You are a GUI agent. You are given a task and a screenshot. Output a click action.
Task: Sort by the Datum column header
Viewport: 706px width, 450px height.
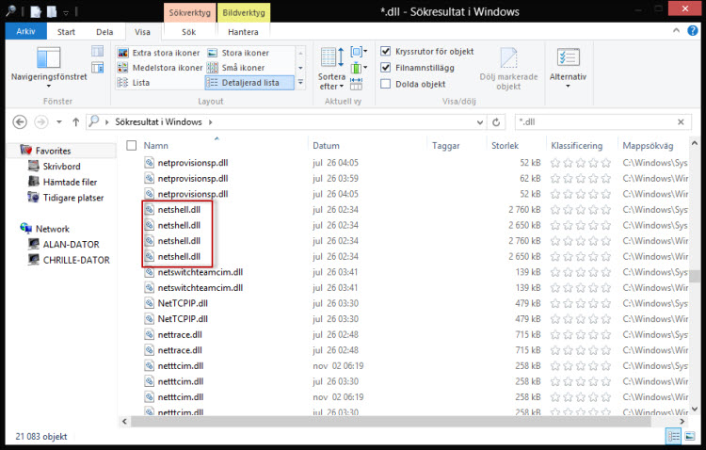pos(326,146)
